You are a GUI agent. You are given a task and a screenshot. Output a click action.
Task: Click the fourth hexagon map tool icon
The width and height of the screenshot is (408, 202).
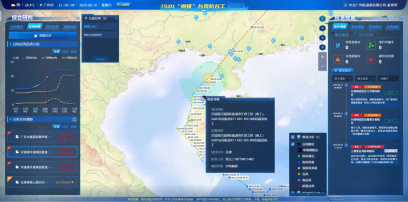[x=323, y=47]
